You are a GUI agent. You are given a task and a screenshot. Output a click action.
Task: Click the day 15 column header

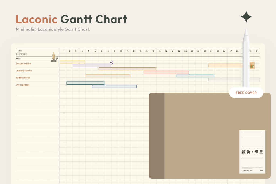tap(153, 51)
